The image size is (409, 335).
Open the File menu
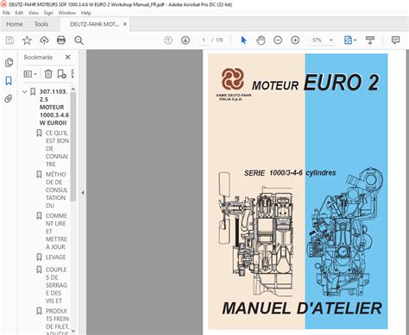6,13
